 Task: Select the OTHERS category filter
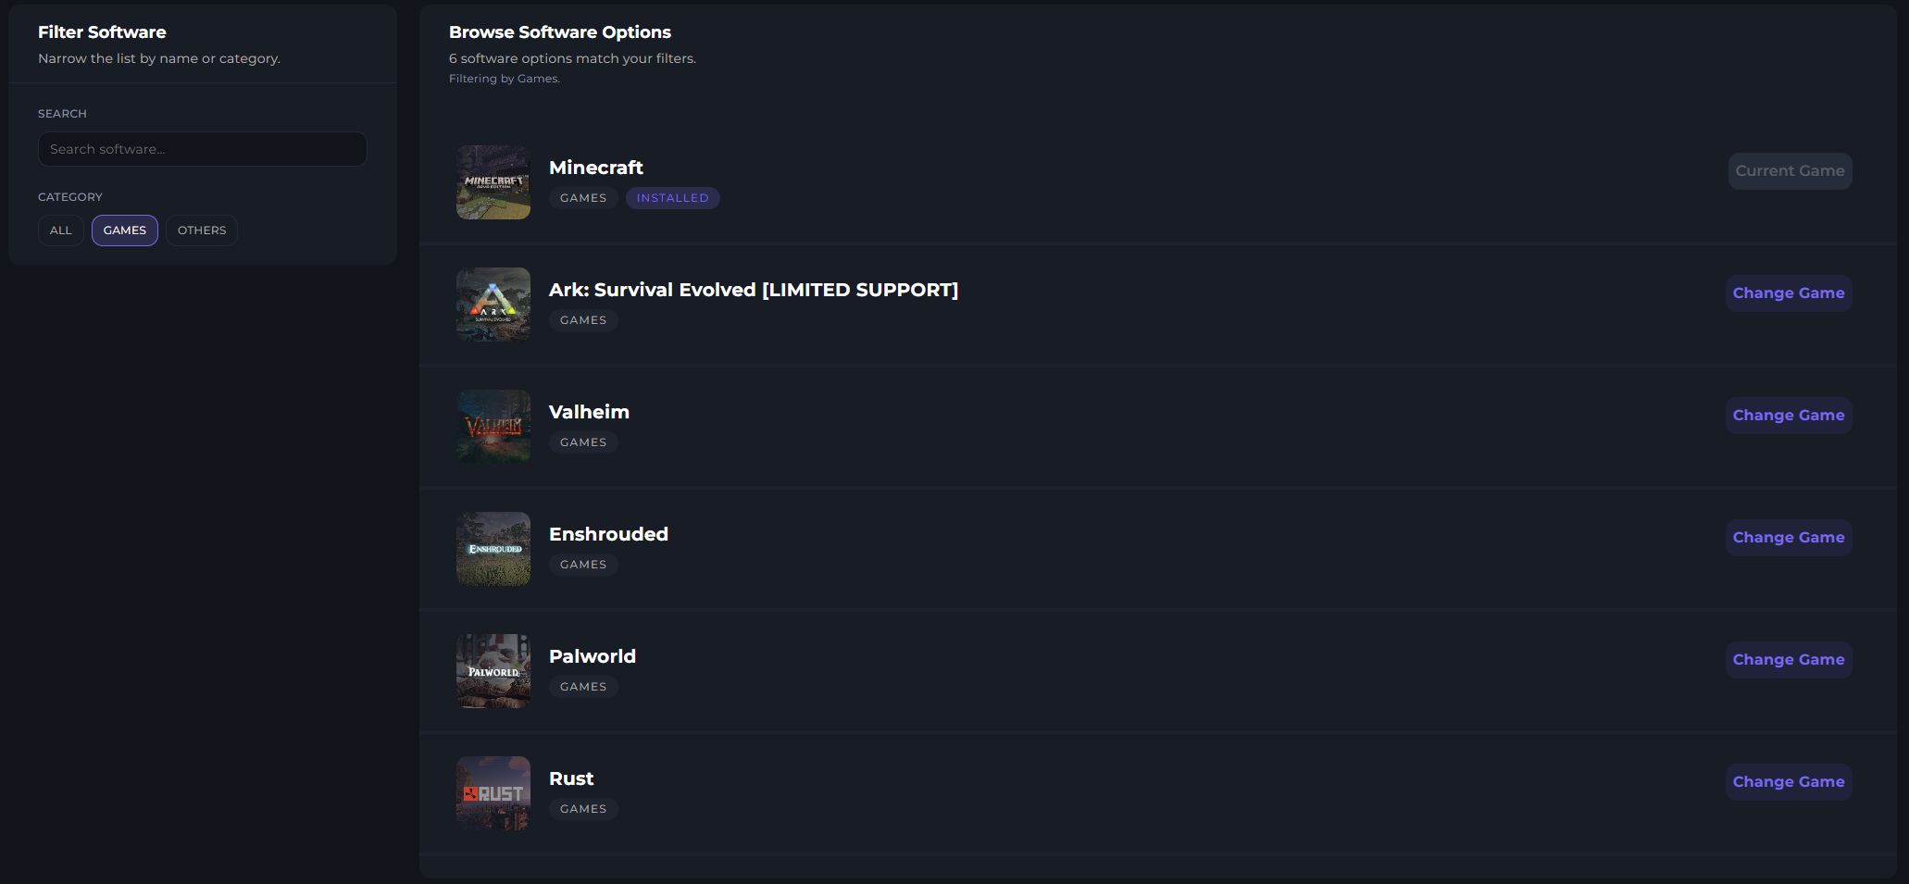202,230
